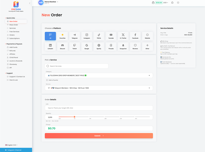
Task: Choose the Favorites star platform
Action: (62, 36)
